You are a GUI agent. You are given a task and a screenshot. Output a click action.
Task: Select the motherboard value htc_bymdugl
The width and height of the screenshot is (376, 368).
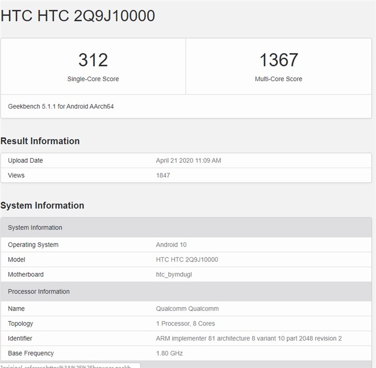tap(174, 274)
